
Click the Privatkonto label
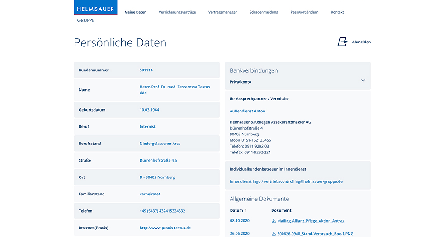[x=240, y=82]
